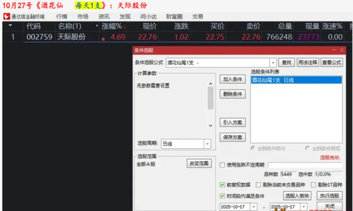Open the start date 2025-10-27 picker
This screenshot has height=211, width=353.
253,207
